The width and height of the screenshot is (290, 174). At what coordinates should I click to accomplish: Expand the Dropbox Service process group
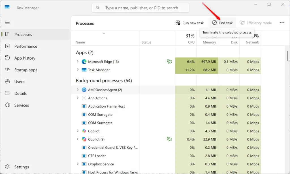pyautogui.click(x=78, y=164)
